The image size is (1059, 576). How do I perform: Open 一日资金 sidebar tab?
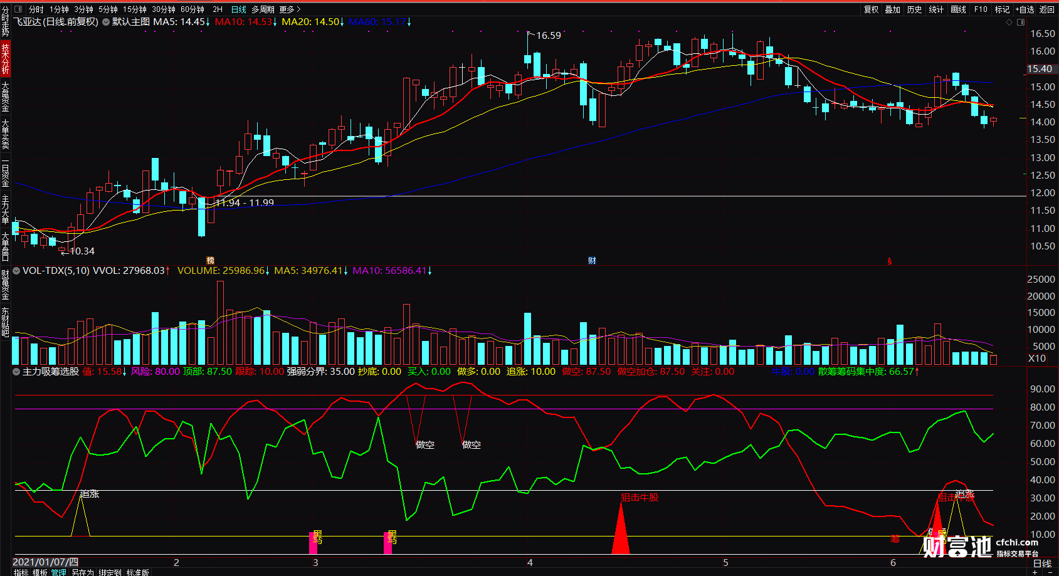point(5,172)
